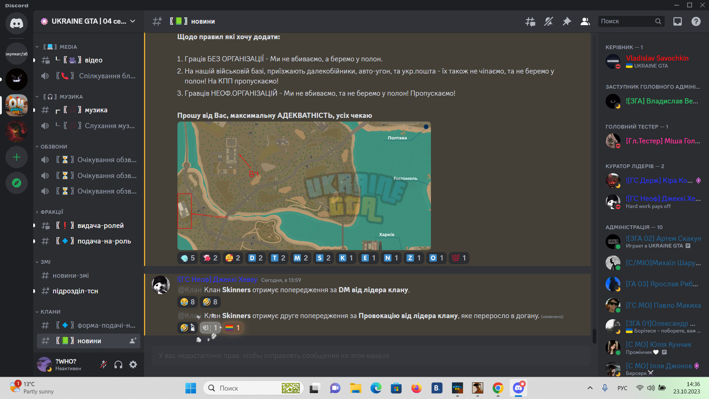Open Артем Скакун member profile

653,242
